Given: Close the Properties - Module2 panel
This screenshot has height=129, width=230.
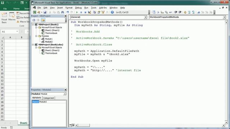Looking at the screenshot, I should pyautogui.click(x=65, y=90).
